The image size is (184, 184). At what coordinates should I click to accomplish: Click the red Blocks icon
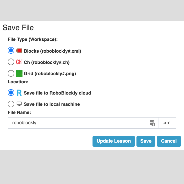pyautogui.click(x=19, y=51)
